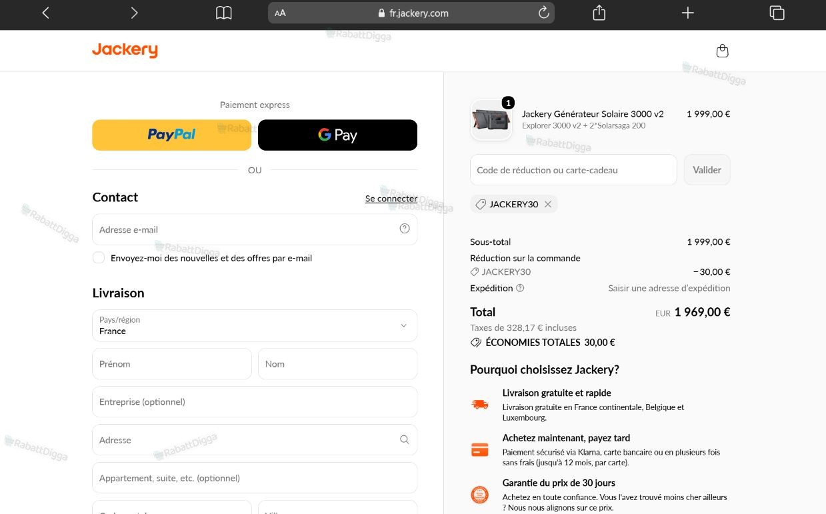Click the discount code or gift card field
This screenshot has width=826, height=514.
[x=573, y=170]
